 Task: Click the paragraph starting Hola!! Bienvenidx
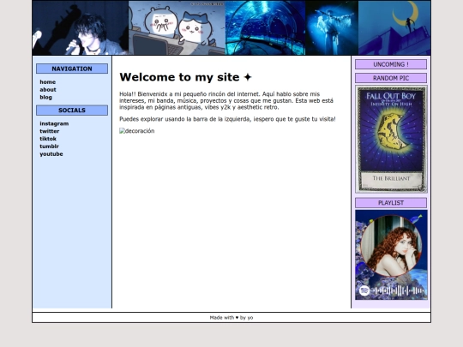(226, 100)
